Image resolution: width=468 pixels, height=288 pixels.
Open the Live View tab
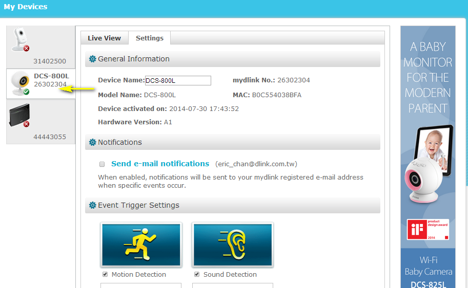tap(105, 38)
